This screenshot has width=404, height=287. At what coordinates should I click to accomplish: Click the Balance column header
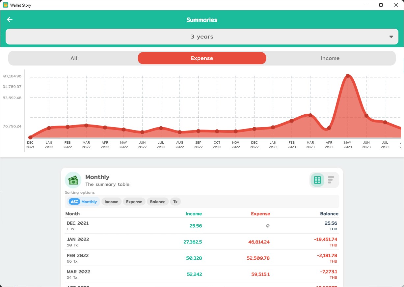(x=329, y=214)
